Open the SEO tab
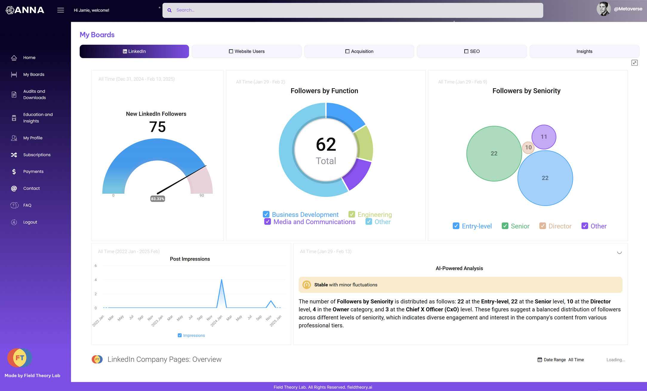 pyautogui.click(x=472, y=51)
